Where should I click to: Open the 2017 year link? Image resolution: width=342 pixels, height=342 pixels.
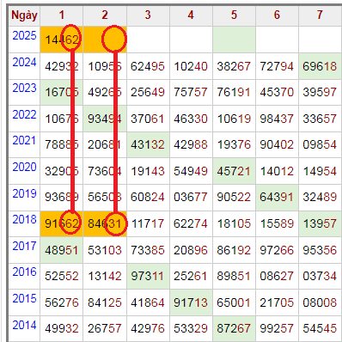click(x=24, y=246)
